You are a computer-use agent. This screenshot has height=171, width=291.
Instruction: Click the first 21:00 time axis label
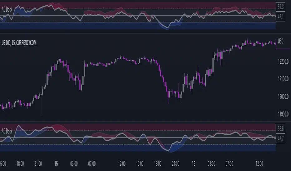tap(38, 164)
